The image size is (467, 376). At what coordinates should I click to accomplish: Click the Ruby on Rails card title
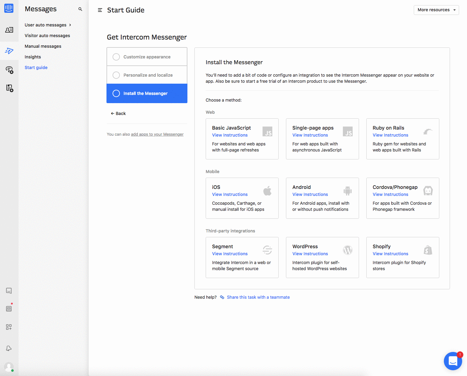[x=389, y=128]
